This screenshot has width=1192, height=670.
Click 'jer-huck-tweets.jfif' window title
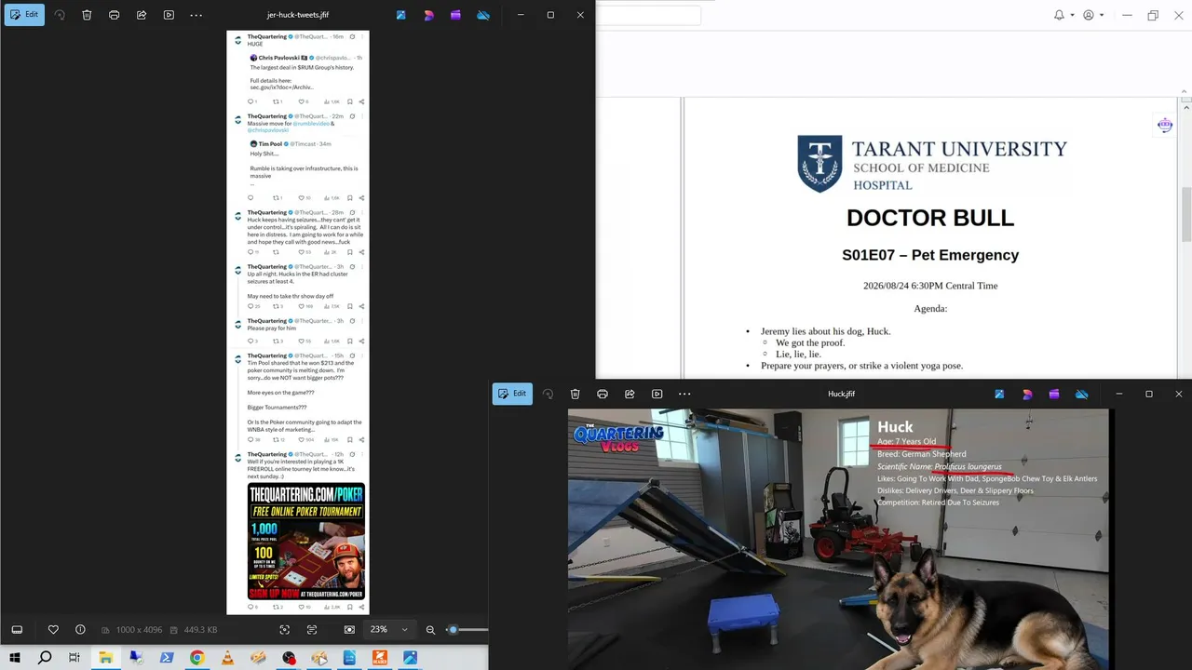coord(298,15)
